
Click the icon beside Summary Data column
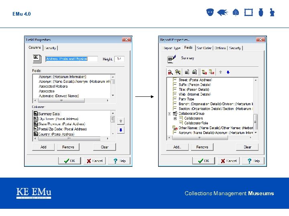click(36, 114)
